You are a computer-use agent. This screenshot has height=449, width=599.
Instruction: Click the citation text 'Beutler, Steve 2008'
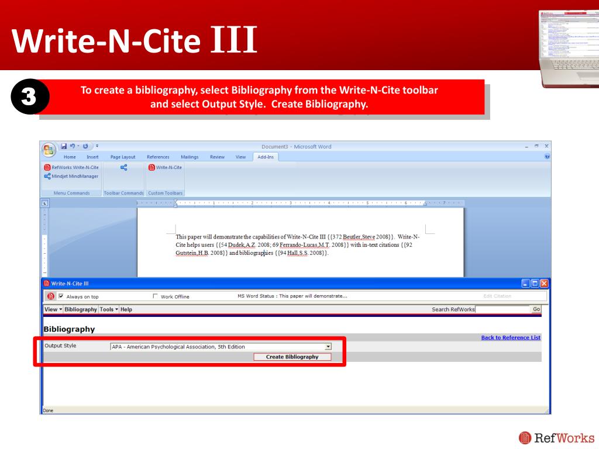(x=366, y=237)
